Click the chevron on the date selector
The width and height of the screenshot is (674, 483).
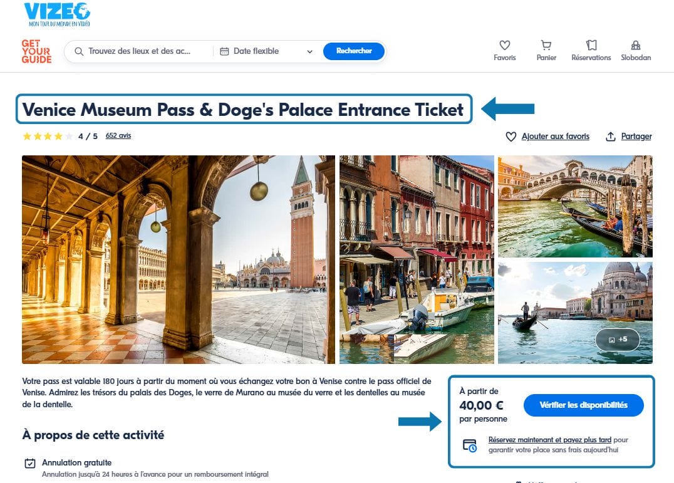[310, 51]
